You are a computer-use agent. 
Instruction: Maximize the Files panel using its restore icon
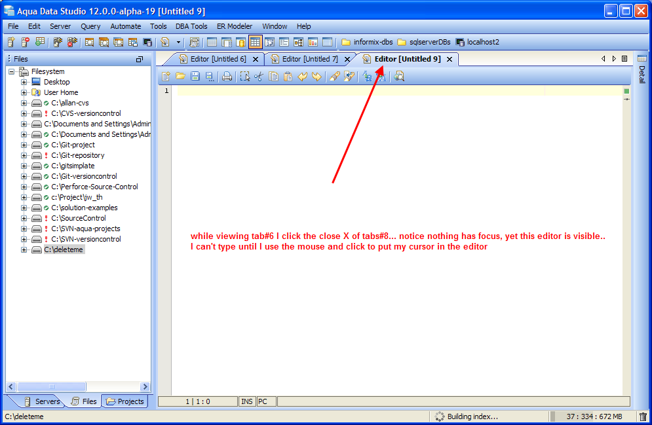tap(140, 60)
